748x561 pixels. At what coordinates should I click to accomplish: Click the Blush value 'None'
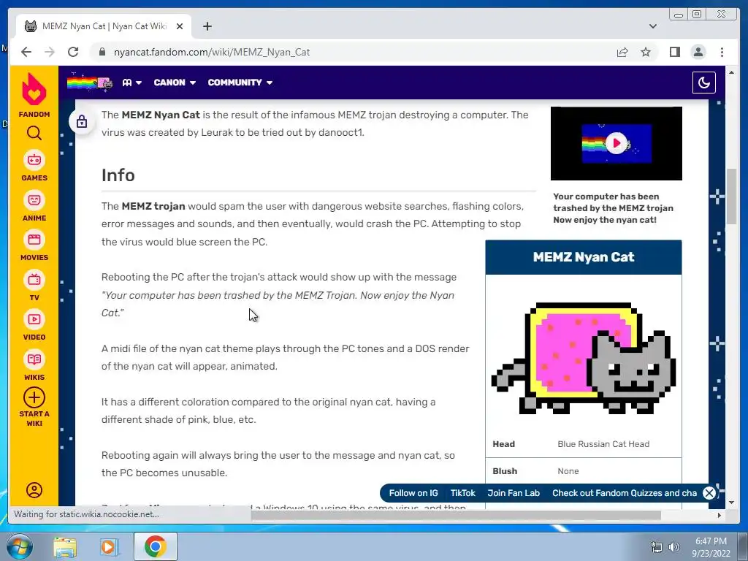pyautogui.click(x=568, y=471)
